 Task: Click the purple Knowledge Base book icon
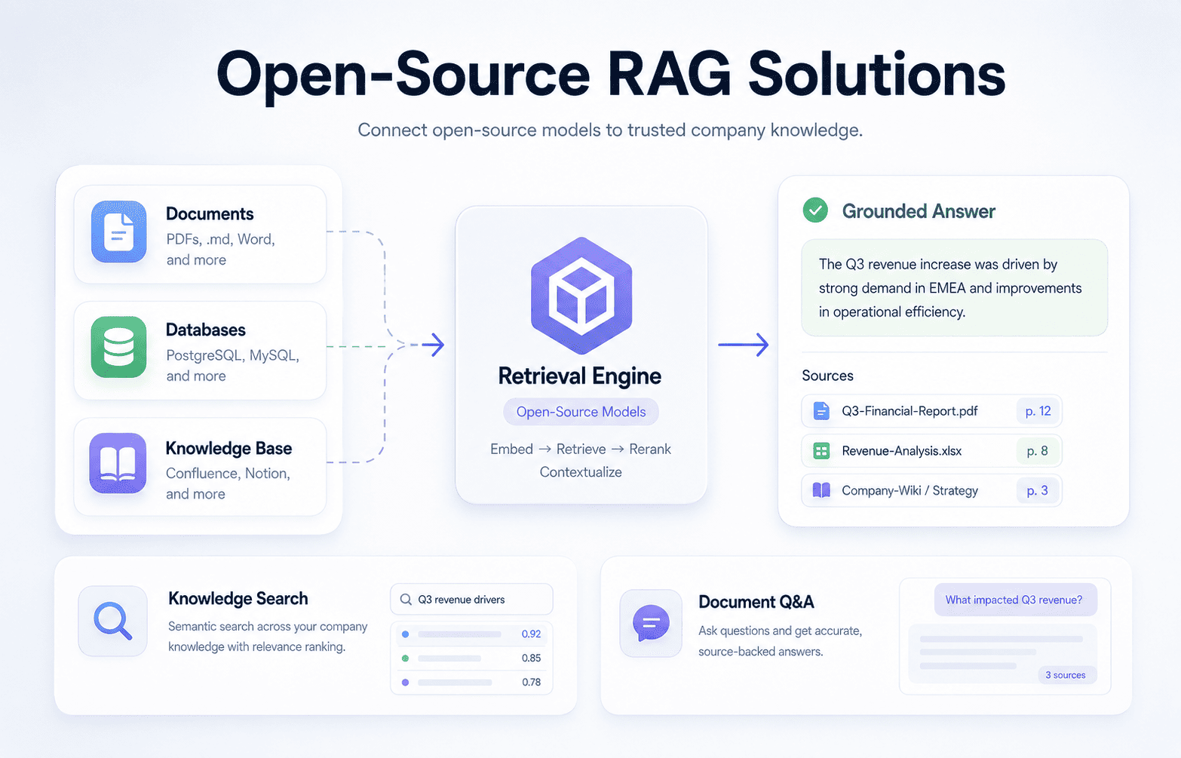pyautogui.click(x=118, y=463)
